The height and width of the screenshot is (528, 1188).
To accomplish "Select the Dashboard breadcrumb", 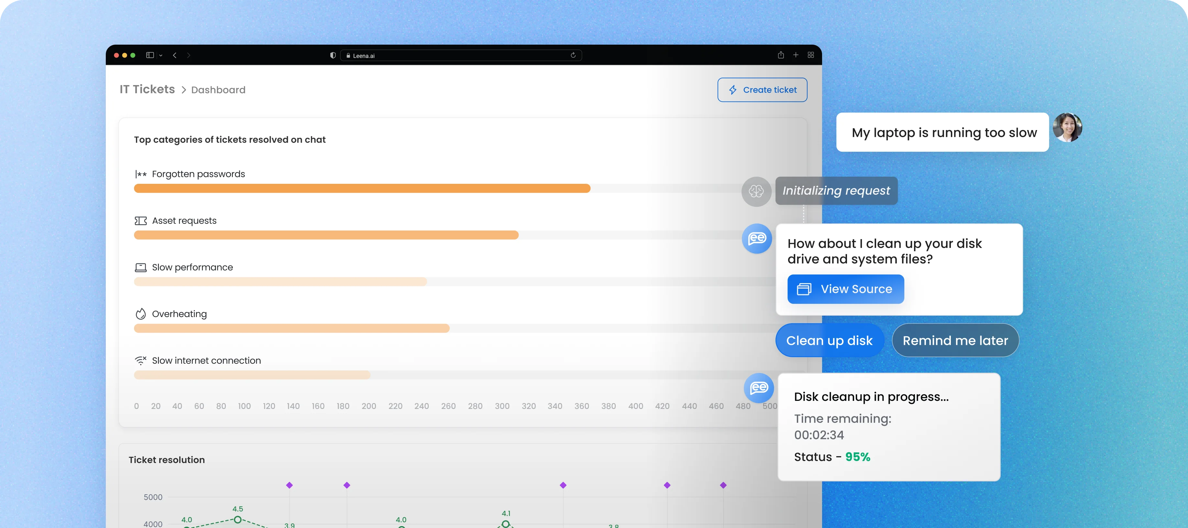I will 218,90.
